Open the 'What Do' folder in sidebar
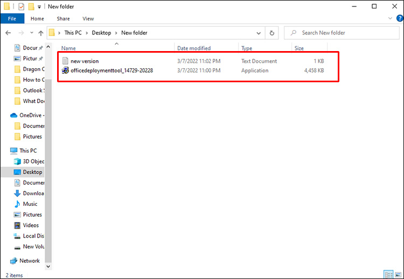404x279 pixels. (29, 101)
